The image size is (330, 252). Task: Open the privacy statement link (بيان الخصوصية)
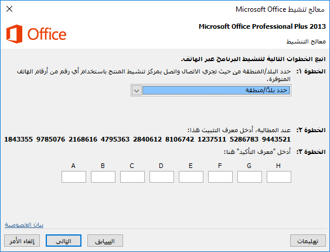click(x=24, y=225)
